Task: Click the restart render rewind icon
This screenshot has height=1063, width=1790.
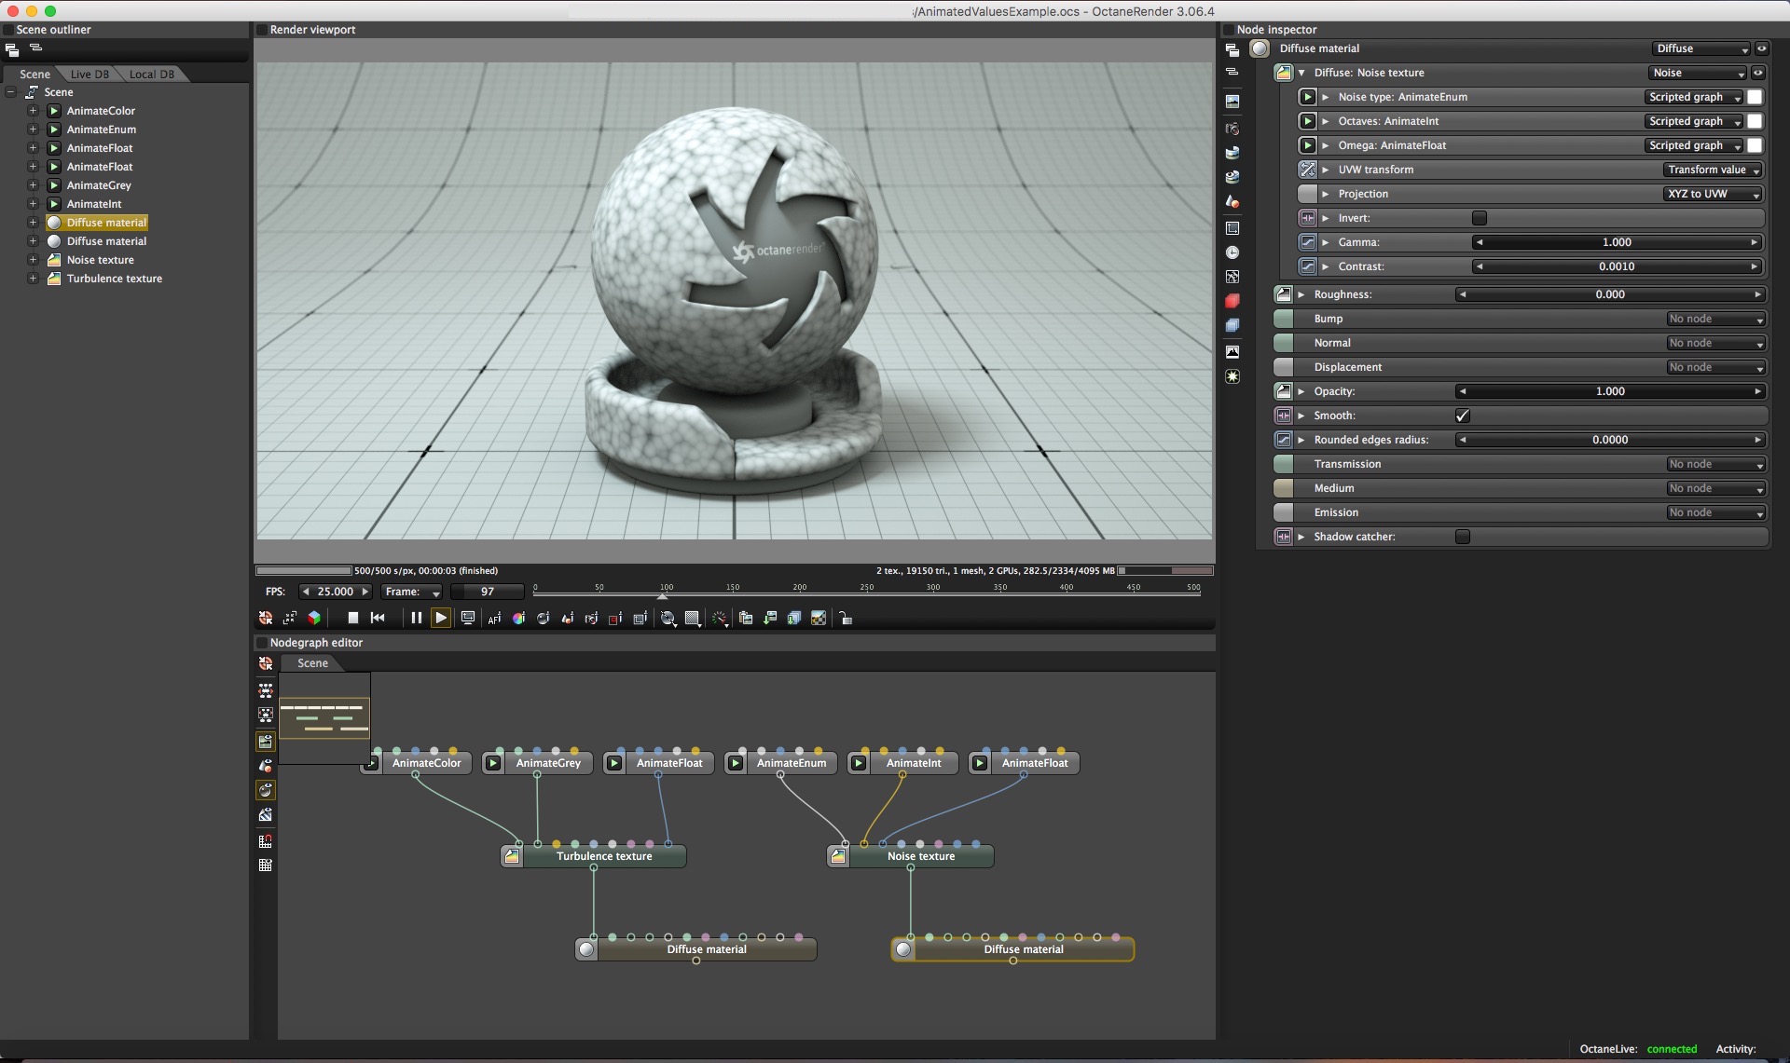Action: tap(378, 618)
